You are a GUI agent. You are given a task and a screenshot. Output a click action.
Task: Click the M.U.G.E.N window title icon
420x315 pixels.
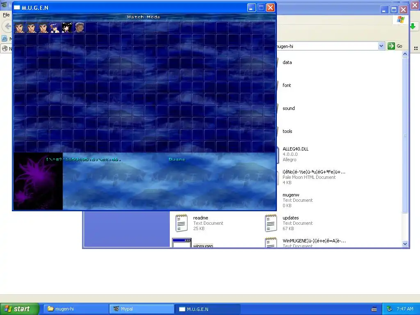pyautogui.click(x=17, y=7)
